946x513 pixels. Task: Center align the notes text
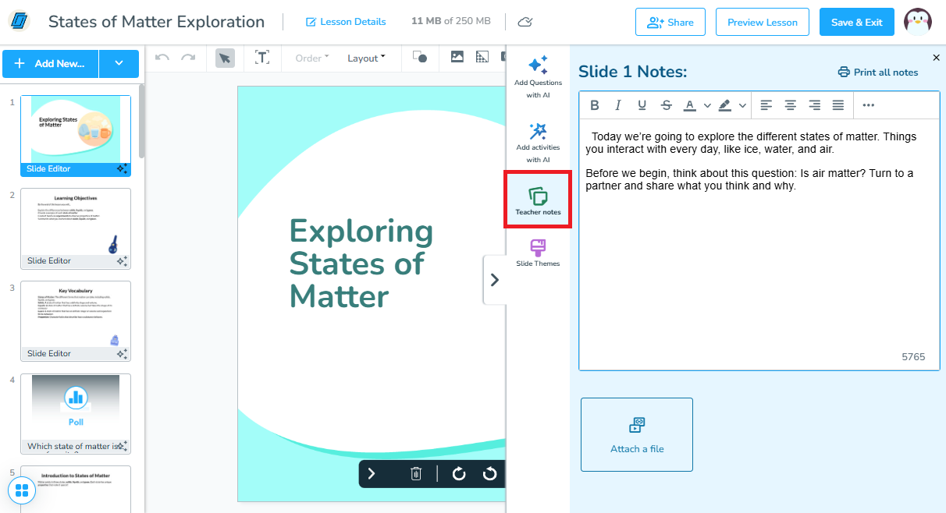click(791, 105)
